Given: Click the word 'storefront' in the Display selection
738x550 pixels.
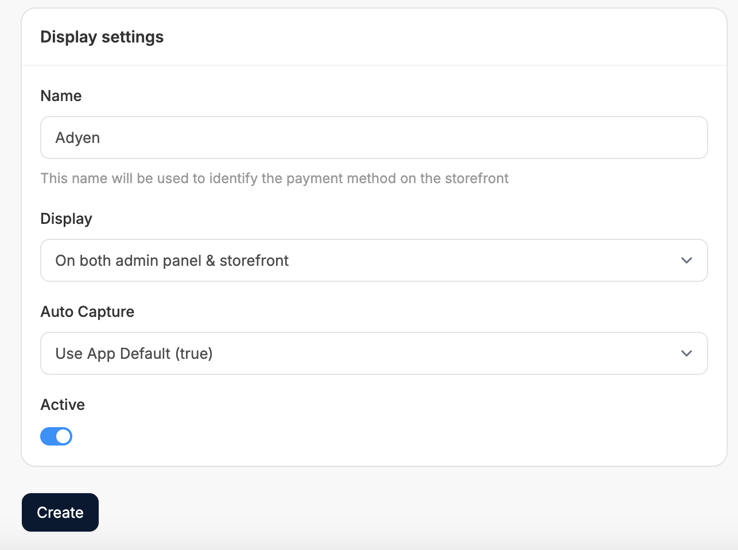Looking at the screenshot, I should pyautogui.click(x=254, y=261).
